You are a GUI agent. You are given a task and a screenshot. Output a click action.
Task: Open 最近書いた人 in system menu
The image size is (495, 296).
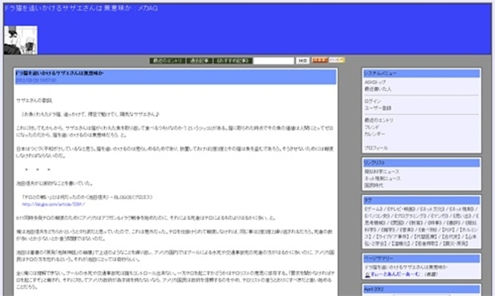click(378, 89)
